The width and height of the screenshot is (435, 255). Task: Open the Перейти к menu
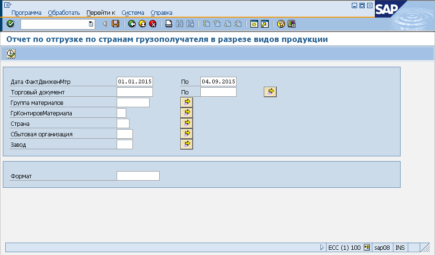pyautogui.click(x=101, y=13)
